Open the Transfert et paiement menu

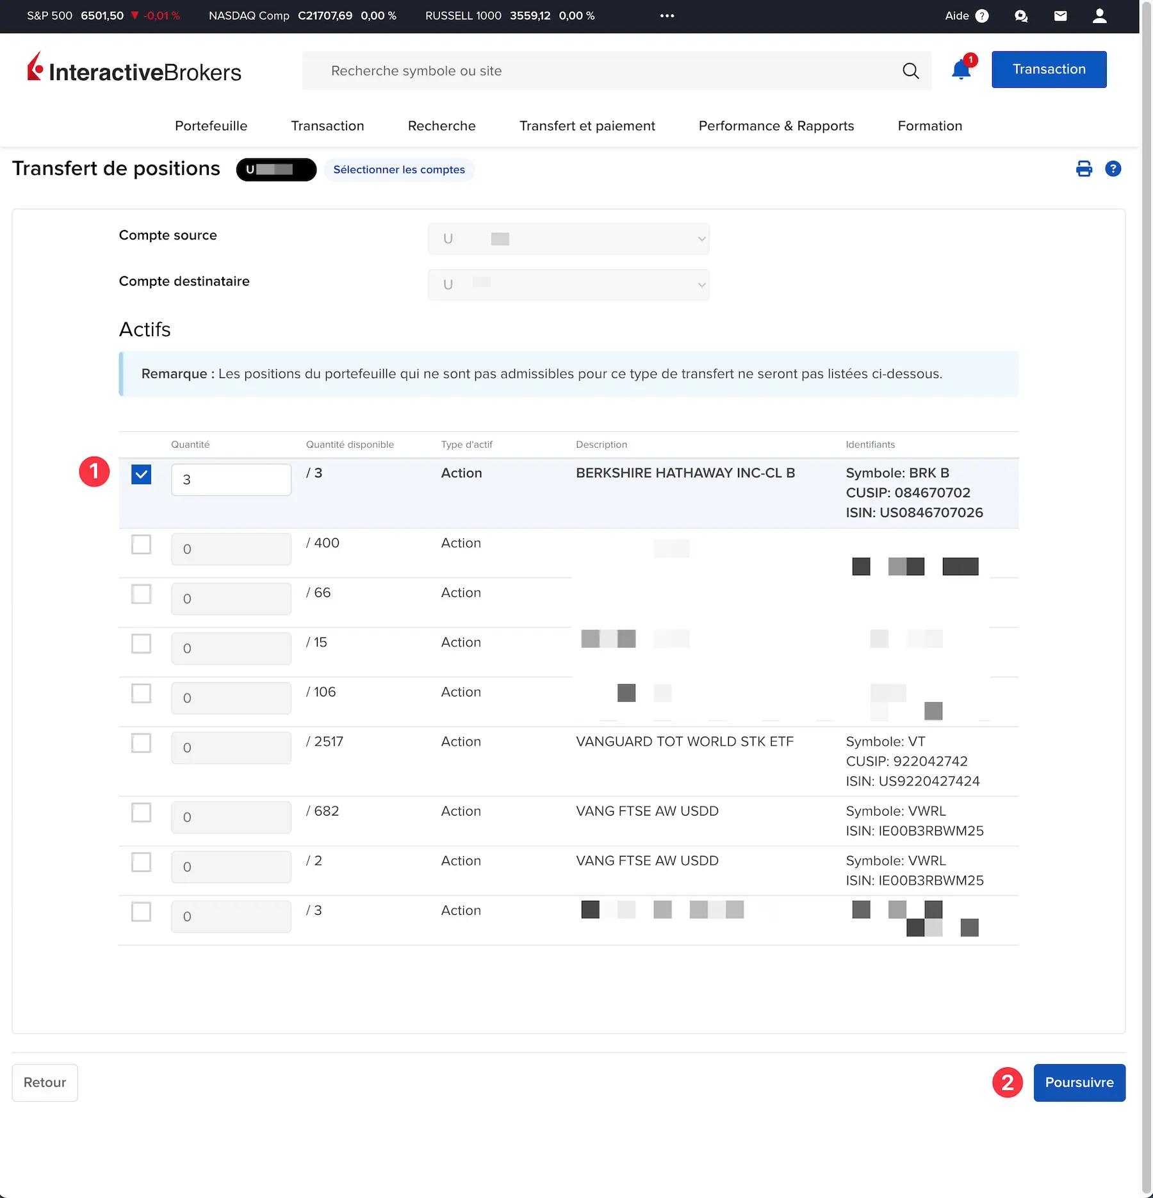587,126
